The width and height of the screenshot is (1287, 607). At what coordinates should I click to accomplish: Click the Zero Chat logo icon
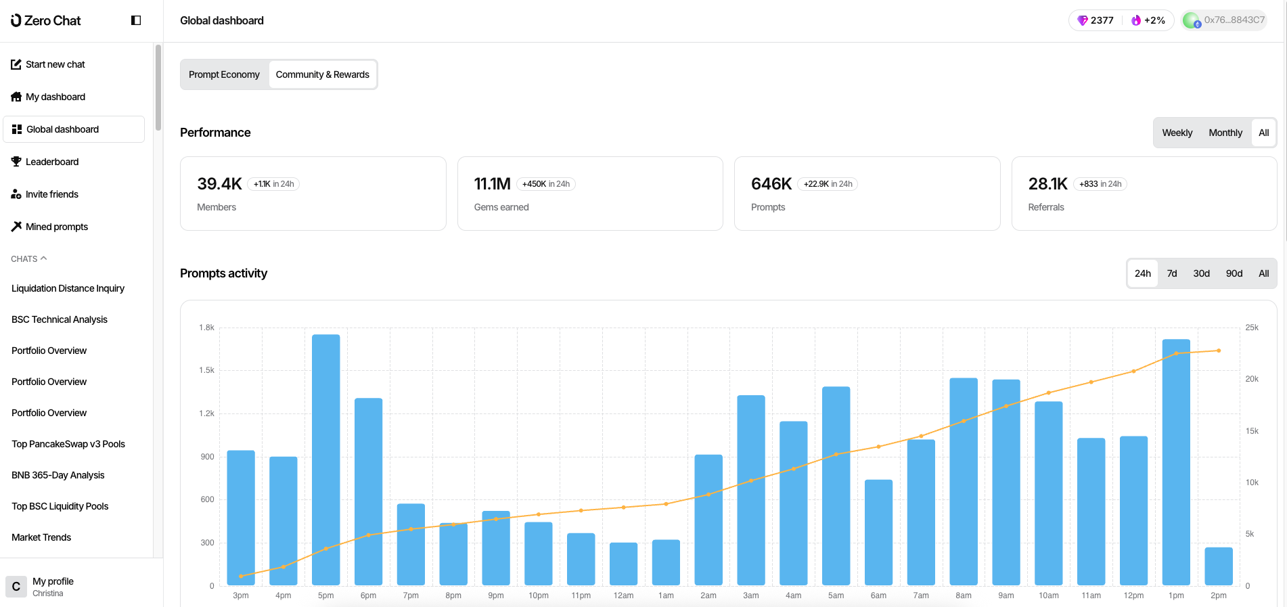(x=16, y=20)
